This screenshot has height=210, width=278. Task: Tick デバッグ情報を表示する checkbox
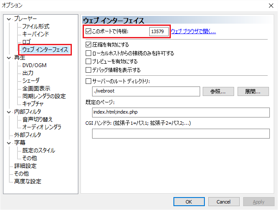point(89,70)
